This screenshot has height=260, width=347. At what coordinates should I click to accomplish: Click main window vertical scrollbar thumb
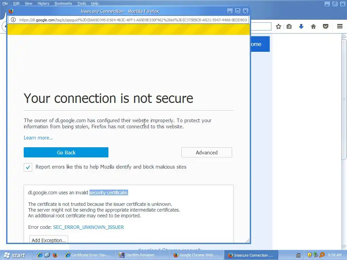click(344, 99)
